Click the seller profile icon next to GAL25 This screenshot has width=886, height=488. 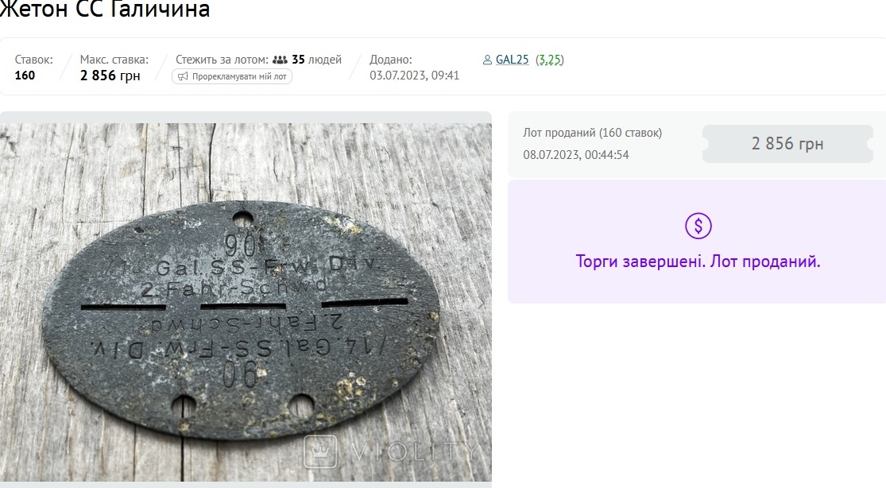(487, 60)
